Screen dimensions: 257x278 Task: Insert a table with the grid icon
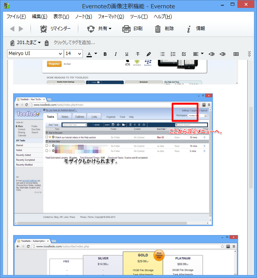[236, 54]
